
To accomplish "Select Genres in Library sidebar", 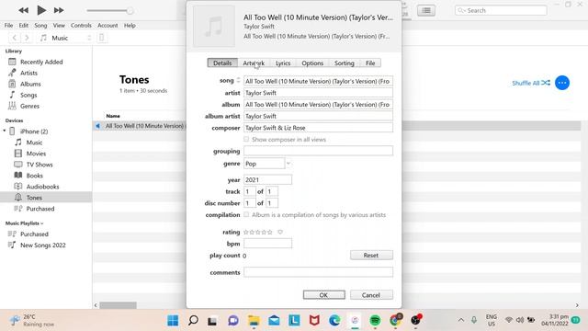I will click(x=29, y=107).
